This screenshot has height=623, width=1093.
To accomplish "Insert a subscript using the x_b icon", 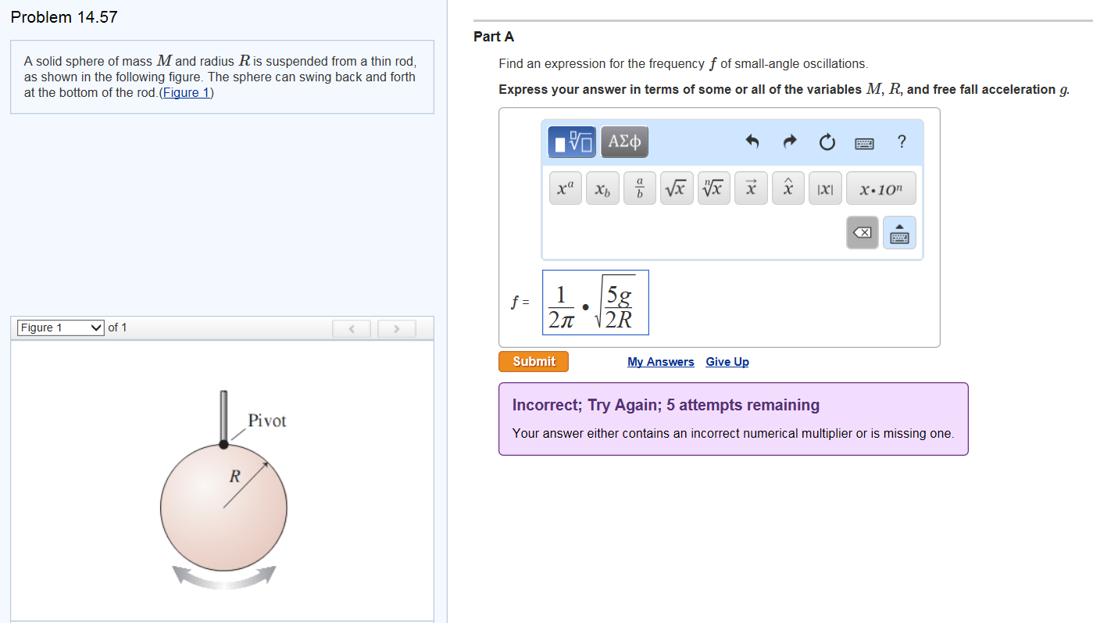I will (602, 188).
